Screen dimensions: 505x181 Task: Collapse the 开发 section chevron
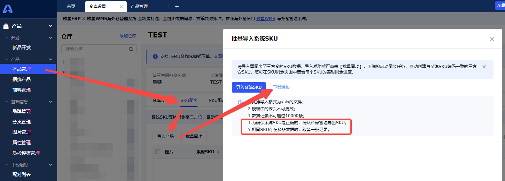(x=50, y=38)
